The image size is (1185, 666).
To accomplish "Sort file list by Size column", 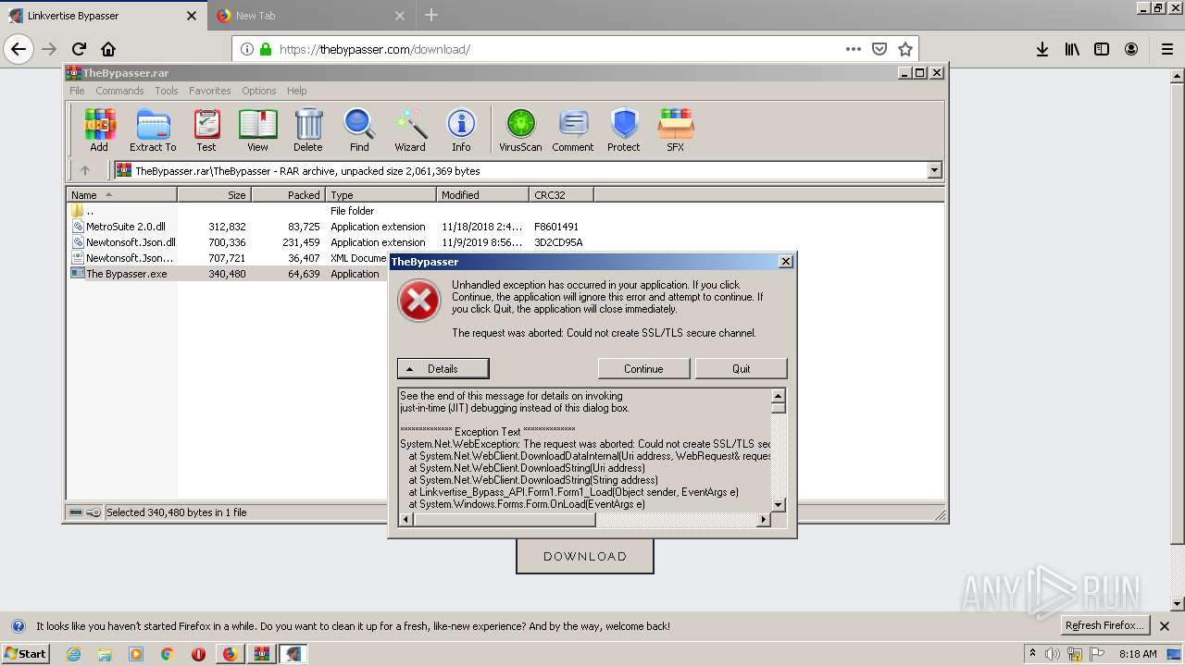I will tap(214, 195).
